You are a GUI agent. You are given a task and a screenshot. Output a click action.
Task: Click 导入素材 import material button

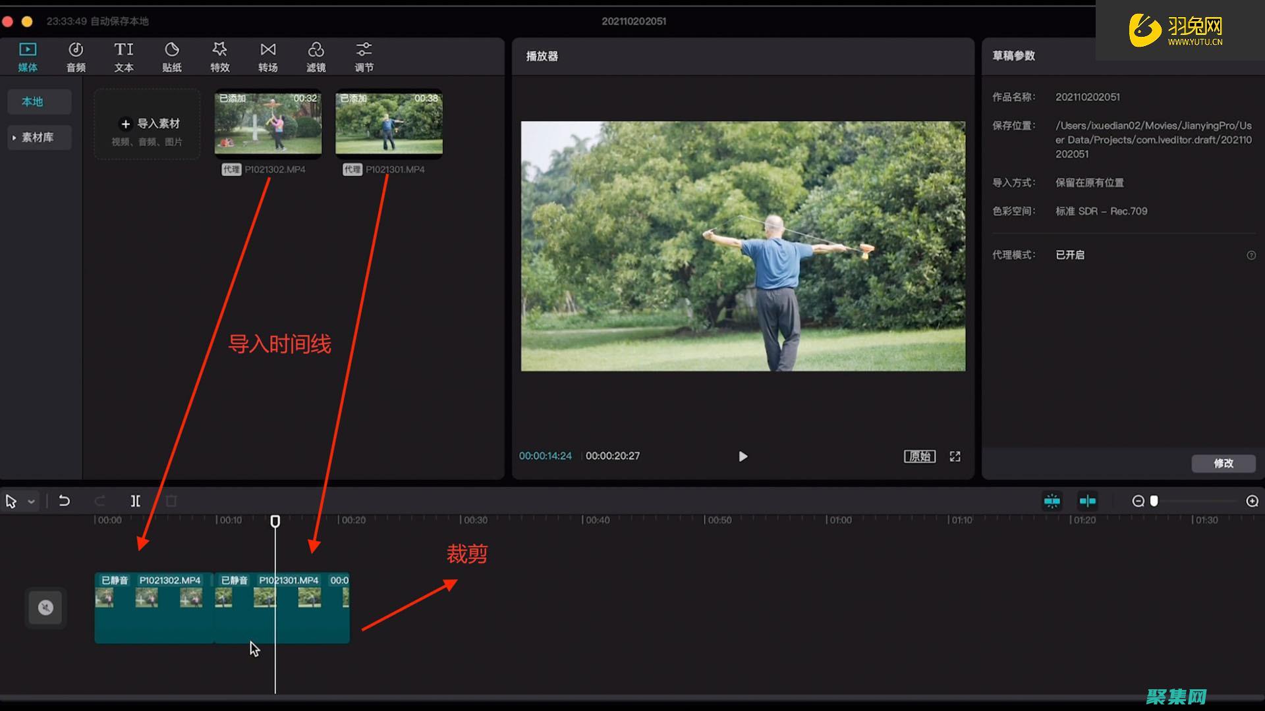150,124
